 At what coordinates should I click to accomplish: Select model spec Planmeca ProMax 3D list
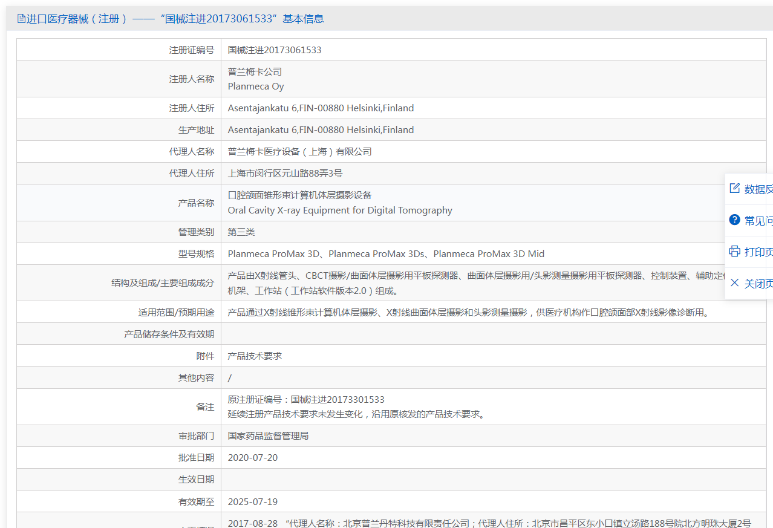tap(386, 254)
